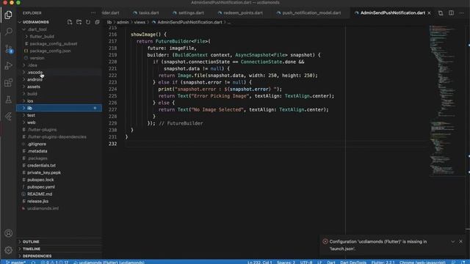
Task: Open private_key.pepk file
Action: point(44,172)
